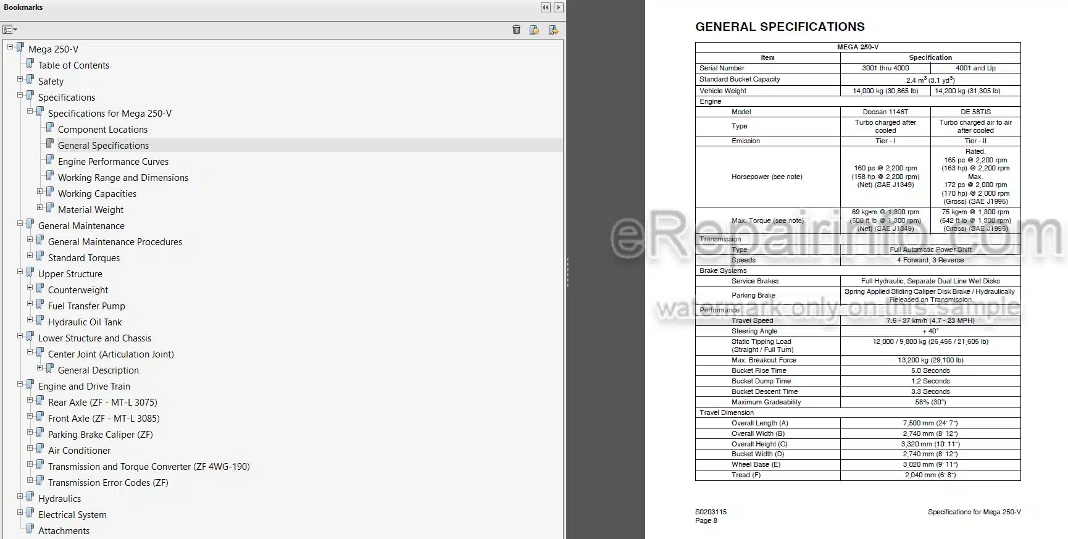Open the Standard Torques bookmark label
Viewport: 1068px width, 539px height.
point(84,258)
